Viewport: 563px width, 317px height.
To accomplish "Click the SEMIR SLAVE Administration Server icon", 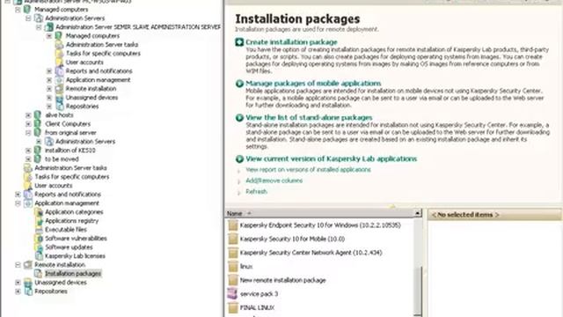I will pos(49,27).
